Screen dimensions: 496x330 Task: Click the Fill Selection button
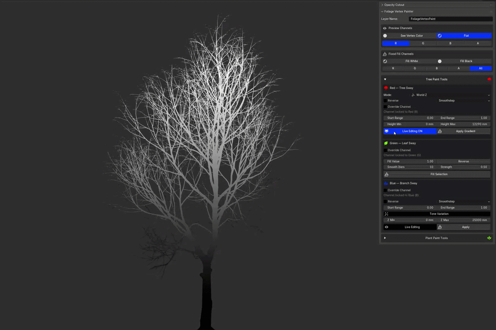pos(437,174)
